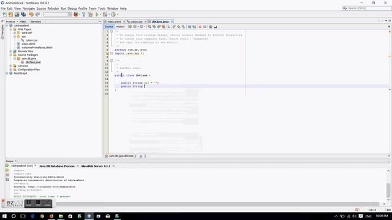Viewport: 392px width, 220px height.
Task: Click the Build Project hammer icon
Action: (x=84, y=15)
